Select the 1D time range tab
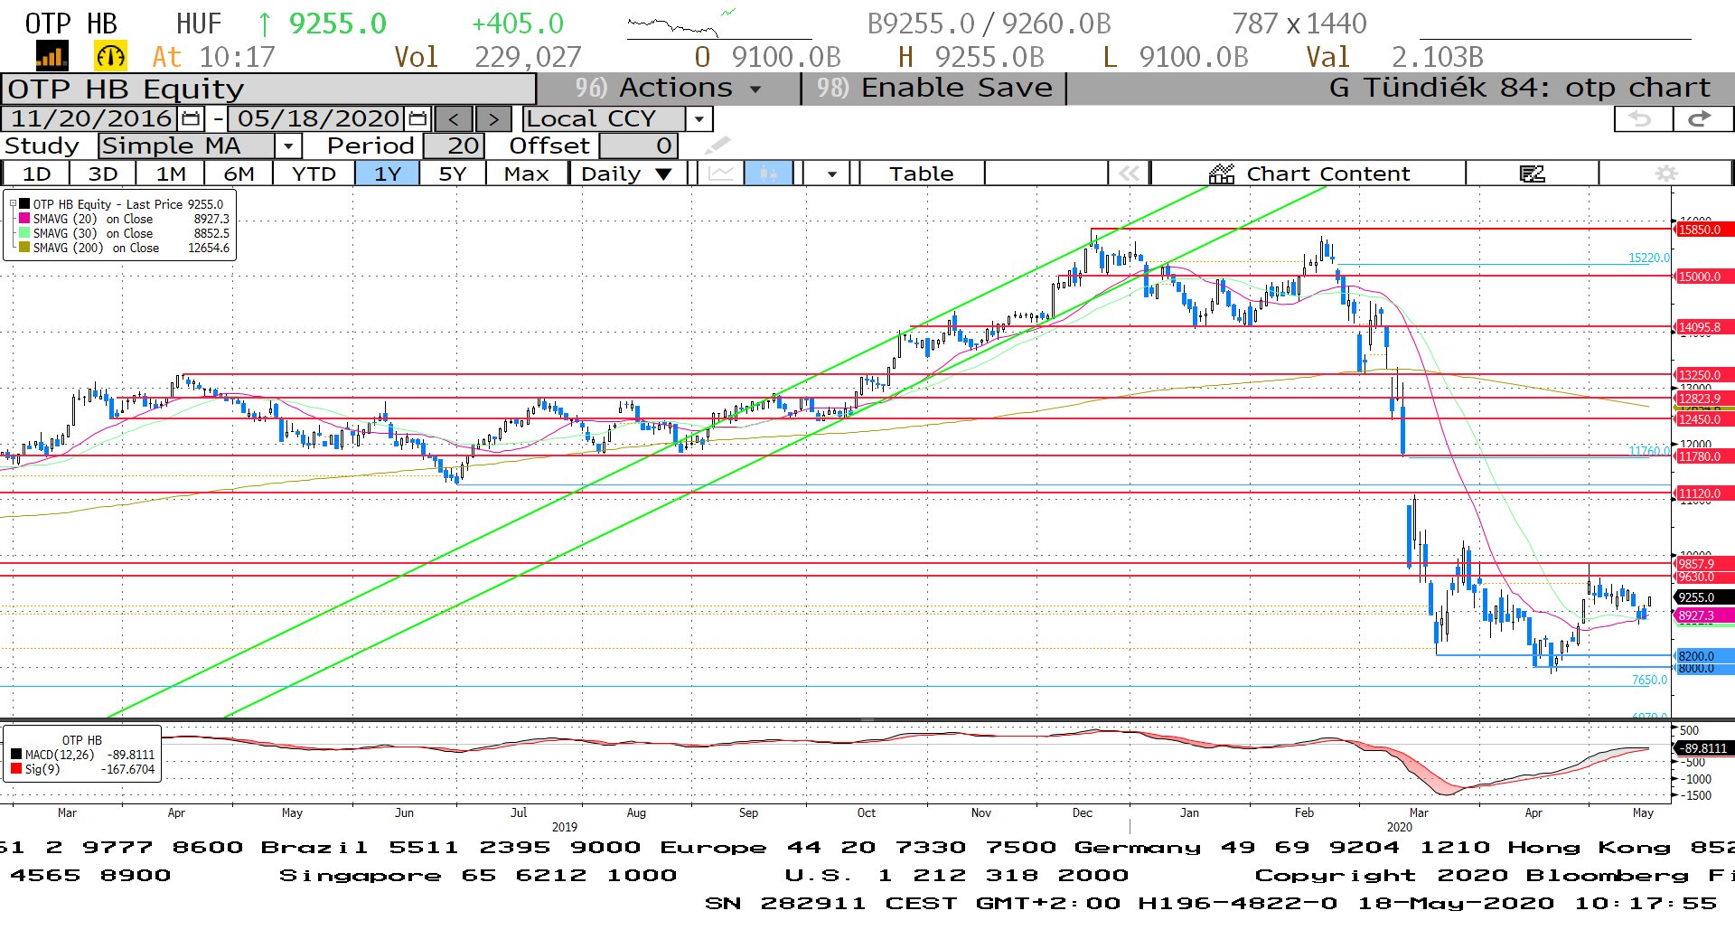The image size is (1735, 939). (x=36, y=174)
